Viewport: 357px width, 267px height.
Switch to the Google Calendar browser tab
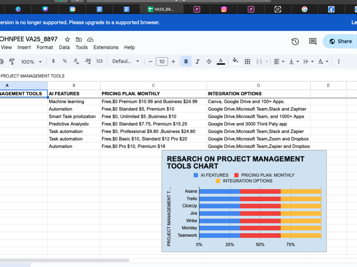pyautogui.click(x=72, y=9)
